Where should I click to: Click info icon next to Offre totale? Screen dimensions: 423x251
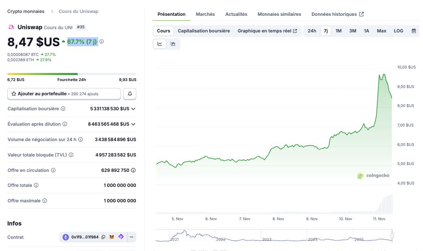36,185
